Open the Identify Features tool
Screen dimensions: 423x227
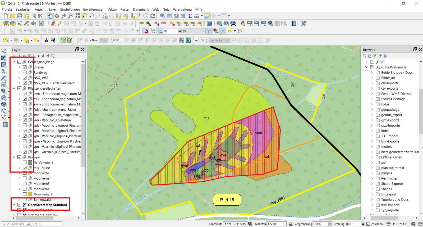tap(162, 16)
